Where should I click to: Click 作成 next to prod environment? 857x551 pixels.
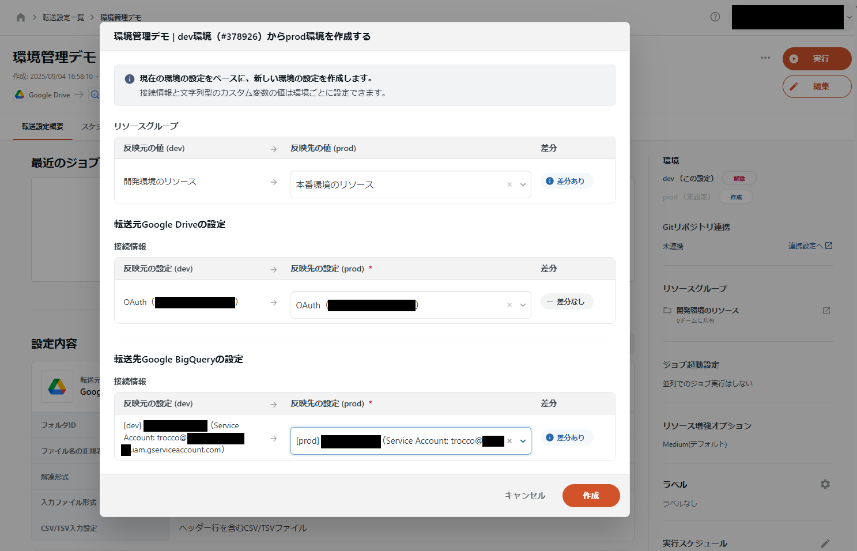736,197
